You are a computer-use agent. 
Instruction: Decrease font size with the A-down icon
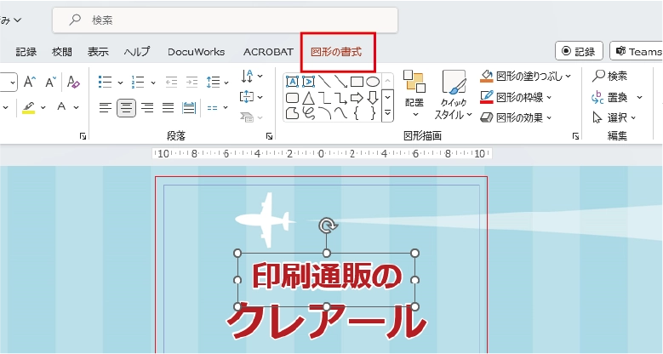point(51,82)
